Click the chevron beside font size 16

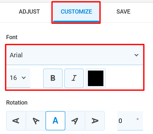[x=24, y=78]
